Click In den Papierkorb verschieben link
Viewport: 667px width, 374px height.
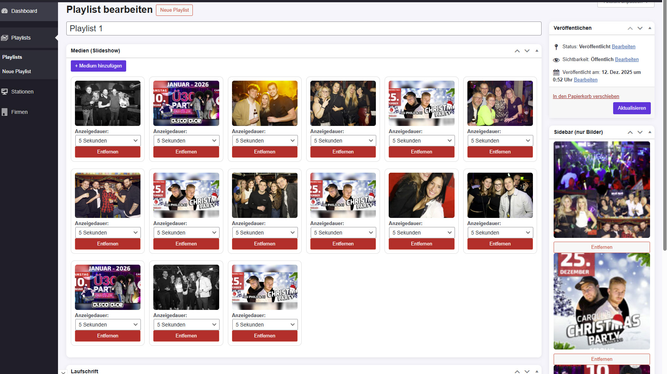click(x=586, y=96)
